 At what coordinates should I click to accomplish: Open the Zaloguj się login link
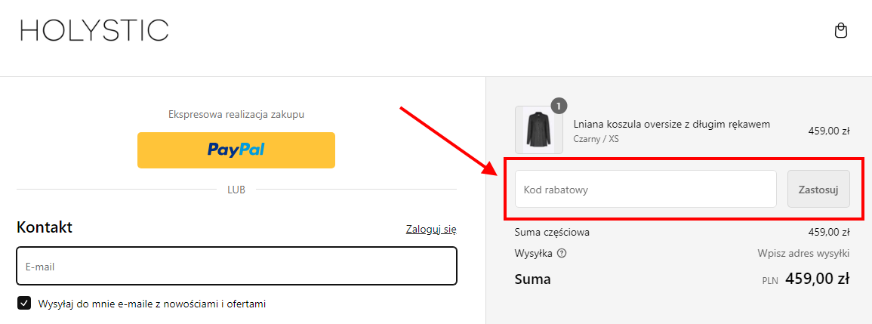point(432,229)
